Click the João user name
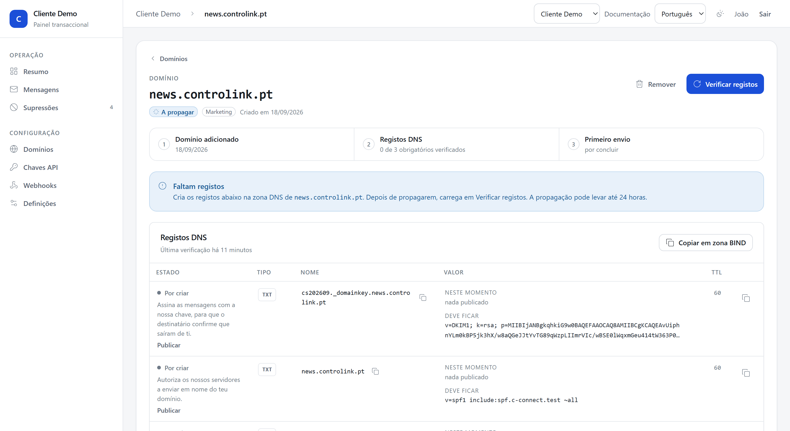This screenshot has height=431, width=790. pyautogui.click(x=741, y=14)
